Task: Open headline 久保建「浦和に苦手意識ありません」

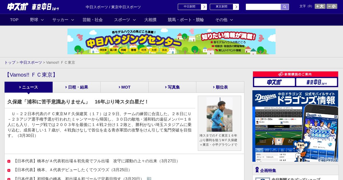Action: pyautogui.click(x=78, y=102)
